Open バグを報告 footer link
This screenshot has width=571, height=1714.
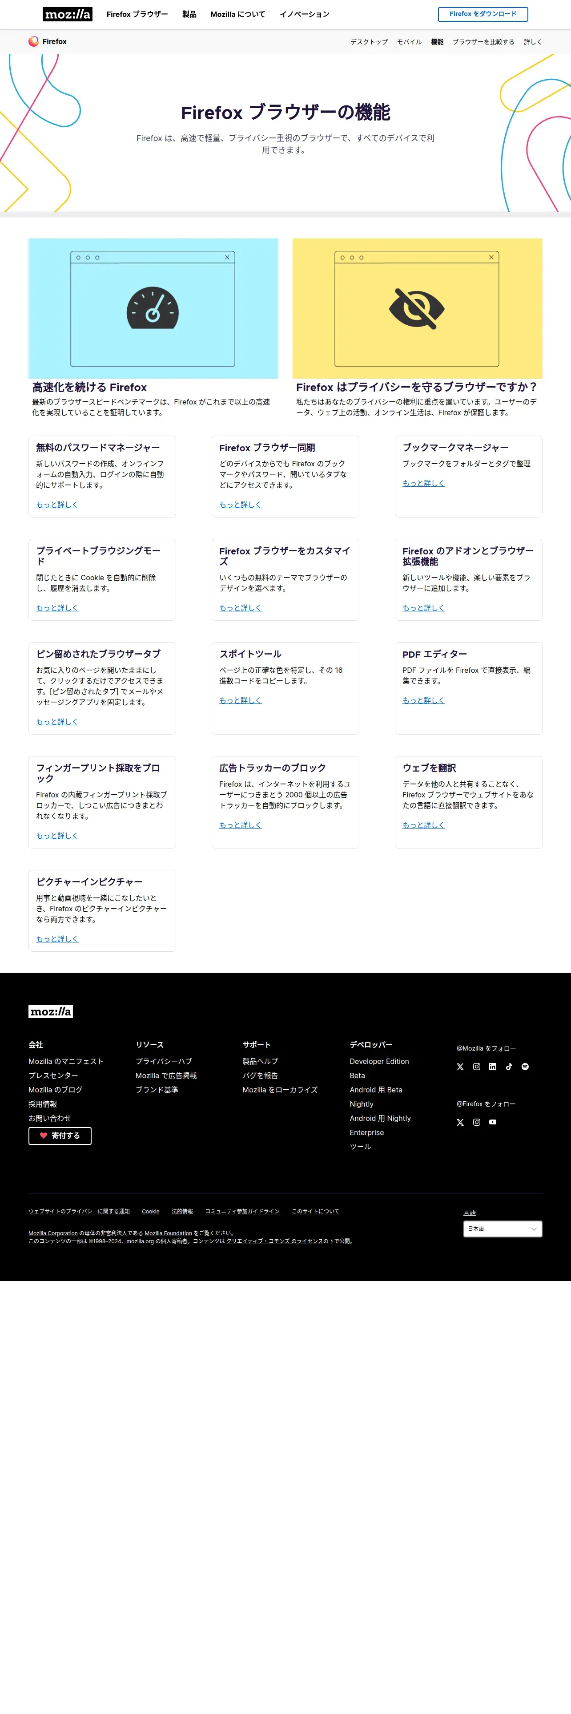pos(261,1076)
